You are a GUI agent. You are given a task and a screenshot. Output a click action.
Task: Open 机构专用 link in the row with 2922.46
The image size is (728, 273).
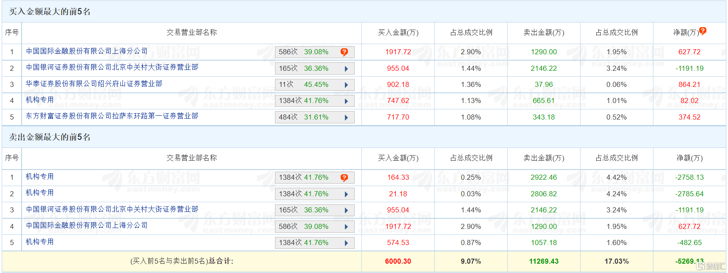(40, 176)
